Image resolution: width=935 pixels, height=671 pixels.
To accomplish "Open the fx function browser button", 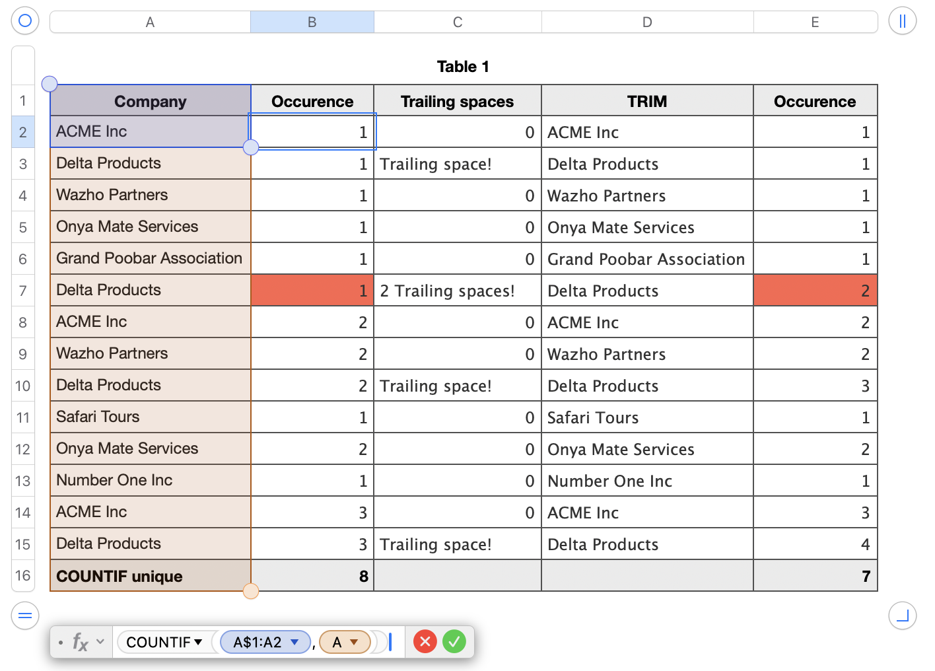I will click(80, 642).
